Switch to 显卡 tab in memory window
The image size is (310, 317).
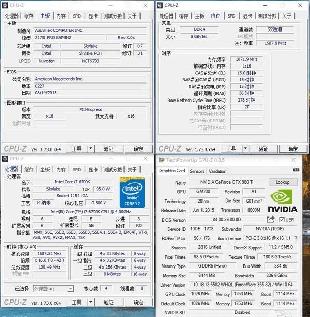tap(247, 16)
